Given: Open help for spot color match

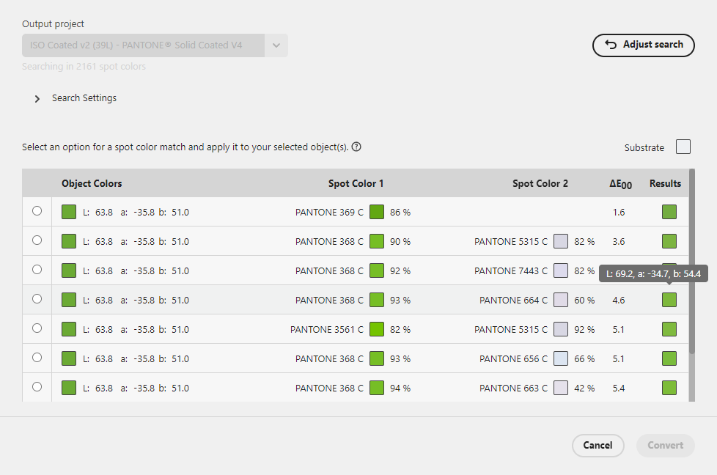Looking at the screenshot, I should click(x=356, y=147).
